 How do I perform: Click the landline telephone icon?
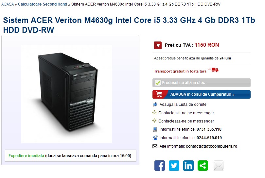[x=155, y=138]
